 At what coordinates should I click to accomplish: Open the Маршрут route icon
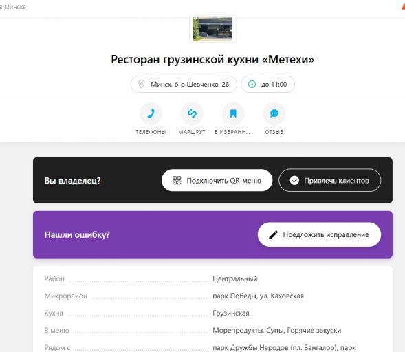click(192, 113)
